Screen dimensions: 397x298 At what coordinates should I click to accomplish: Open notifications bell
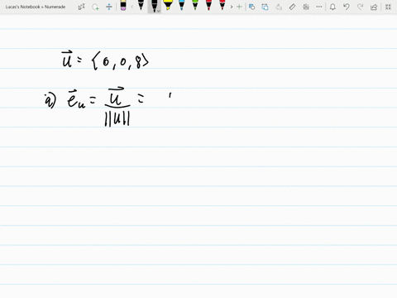[332, 7]
